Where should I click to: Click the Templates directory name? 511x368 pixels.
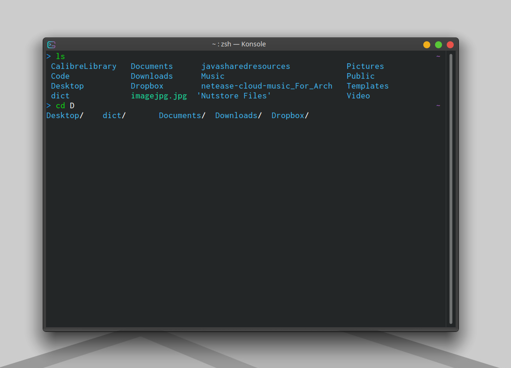pos(367,86)
